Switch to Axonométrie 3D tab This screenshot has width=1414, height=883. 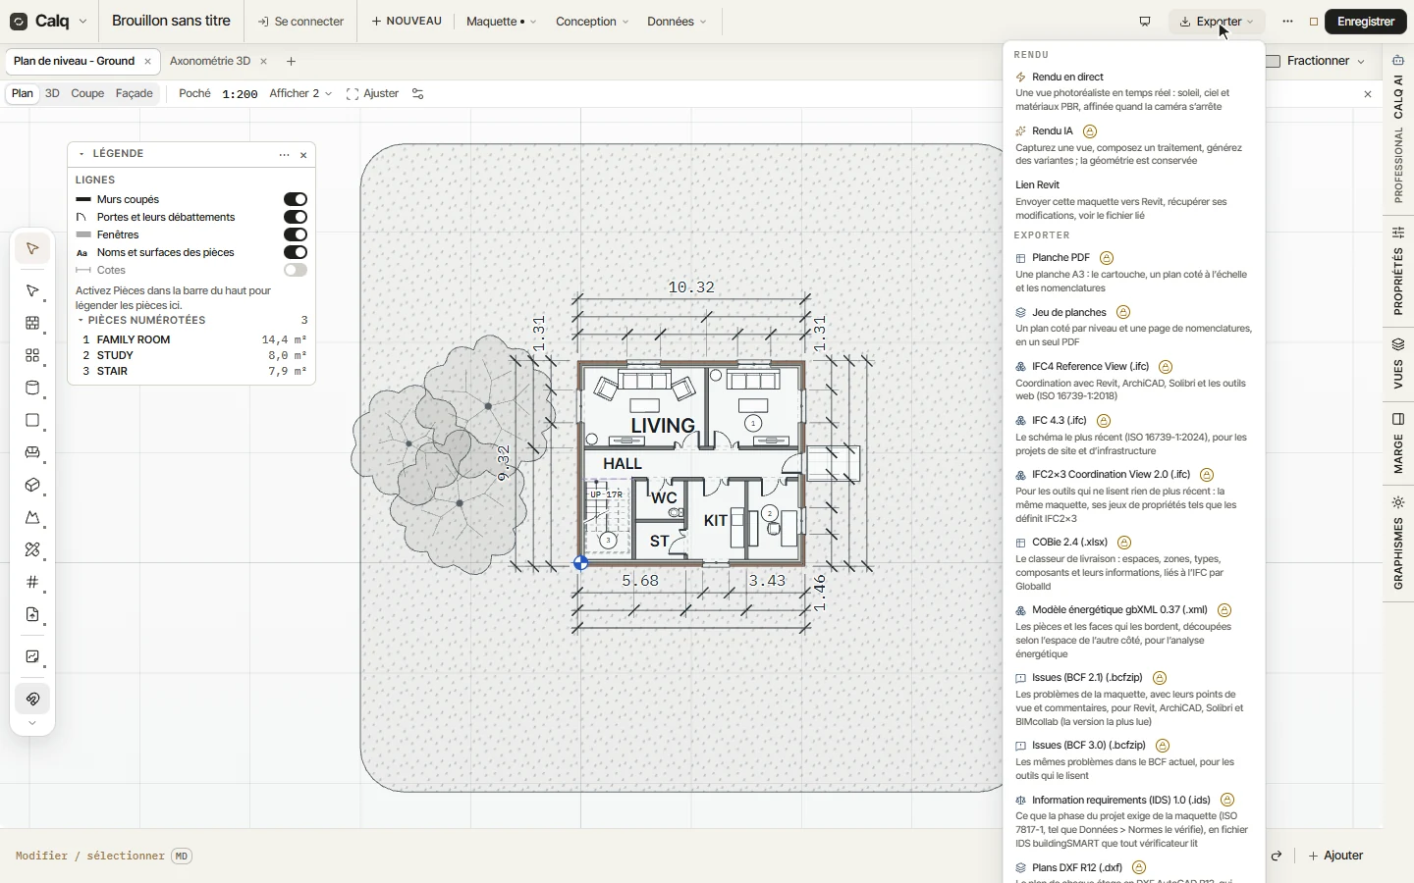[x=210, y=61]
